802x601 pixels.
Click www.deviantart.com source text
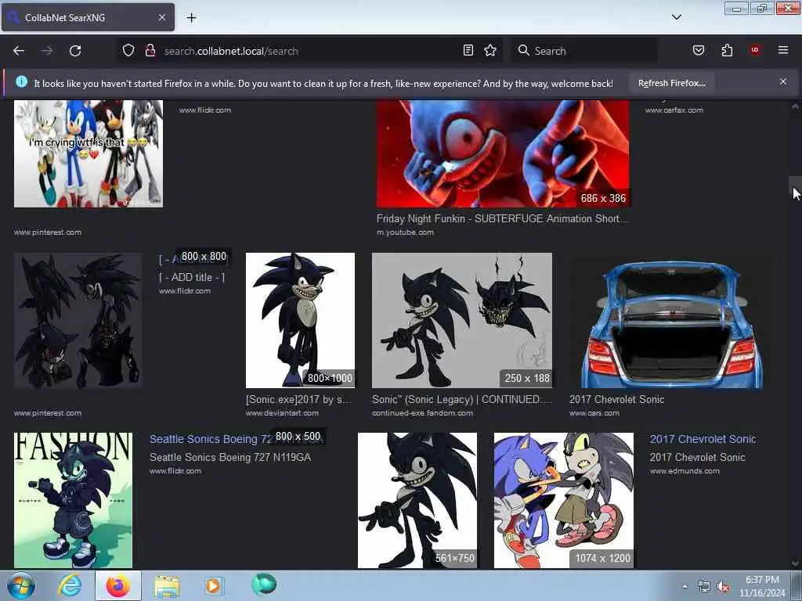click(x=282, y=413)
